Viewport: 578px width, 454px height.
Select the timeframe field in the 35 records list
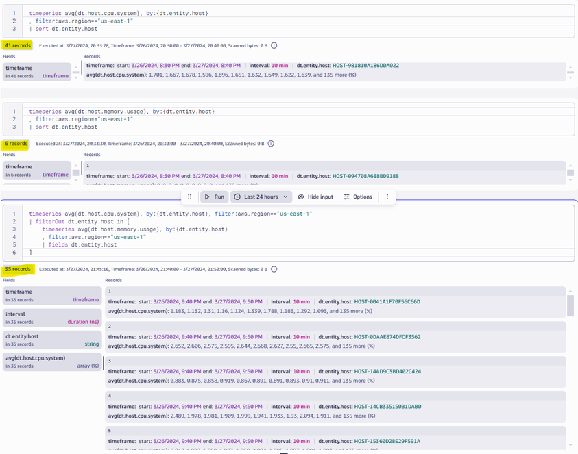pyautogui.click(x=53, y=295)
